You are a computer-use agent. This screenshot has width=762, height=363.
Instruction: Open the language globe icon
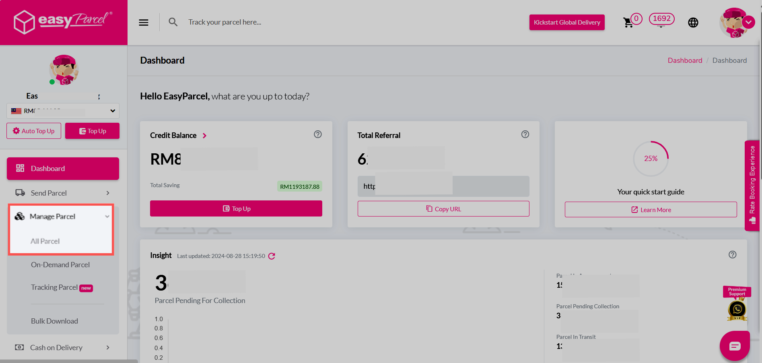(693, 23)
